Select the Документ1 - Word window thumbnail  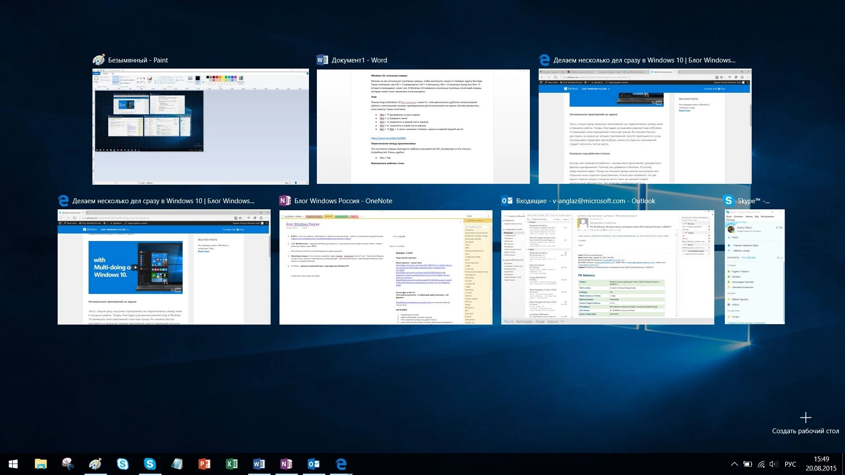click(x=423, y=126)
